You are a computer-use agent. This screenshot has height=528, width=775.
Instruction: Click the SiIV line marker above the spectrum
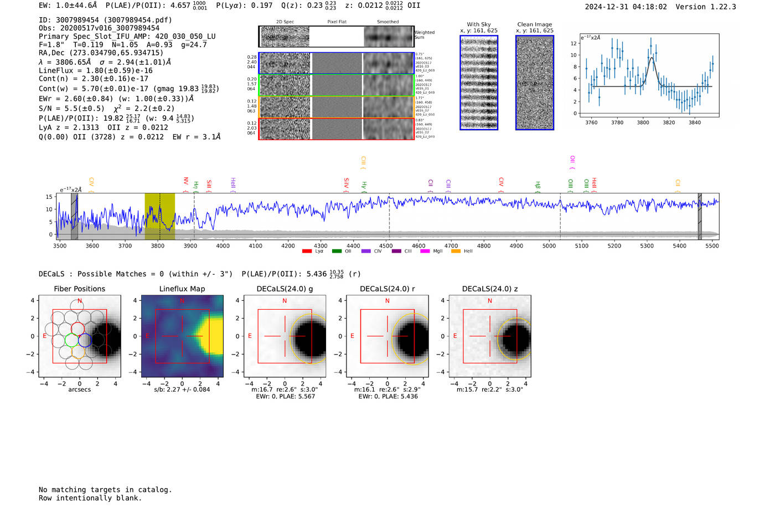click(347, 184)
